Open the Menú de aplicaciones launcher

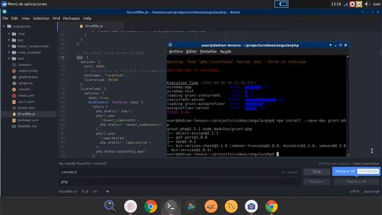(24, 4)
